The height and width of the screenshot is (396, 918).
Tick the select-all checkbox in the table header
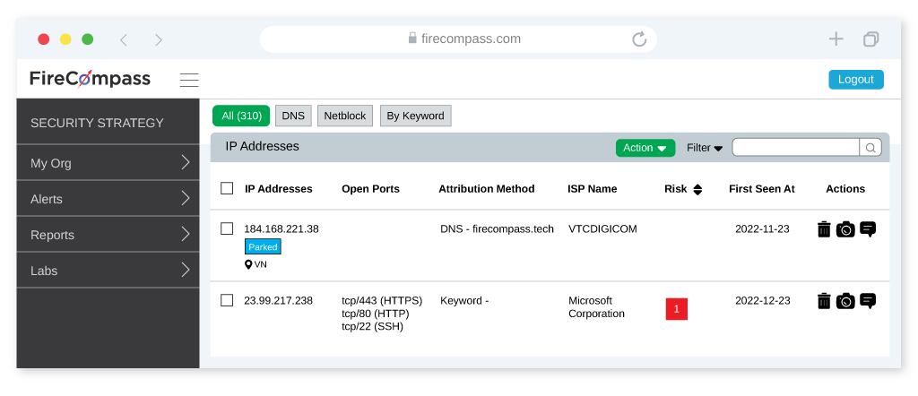(227, 188)
